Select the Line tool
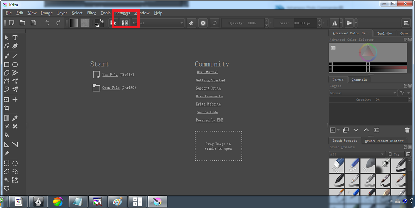Image resolution: width=415 pixels, height=208 pixels. coord(15,56)
